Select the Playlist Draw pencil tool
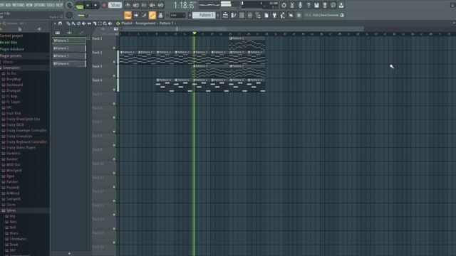 (x=68, y=23)
